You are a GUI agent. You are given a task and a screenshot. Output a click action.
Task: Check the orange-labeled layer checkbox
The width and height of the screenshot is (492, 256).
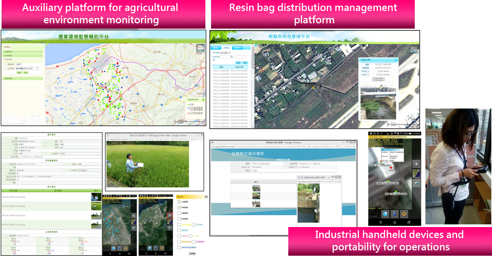click(179, 242)
